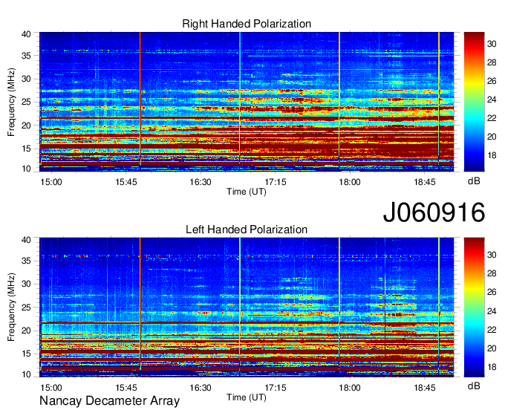505x410 pixels.
Task: Click 16:30 tick of Right Handed plot
Action: pos(201,182)
